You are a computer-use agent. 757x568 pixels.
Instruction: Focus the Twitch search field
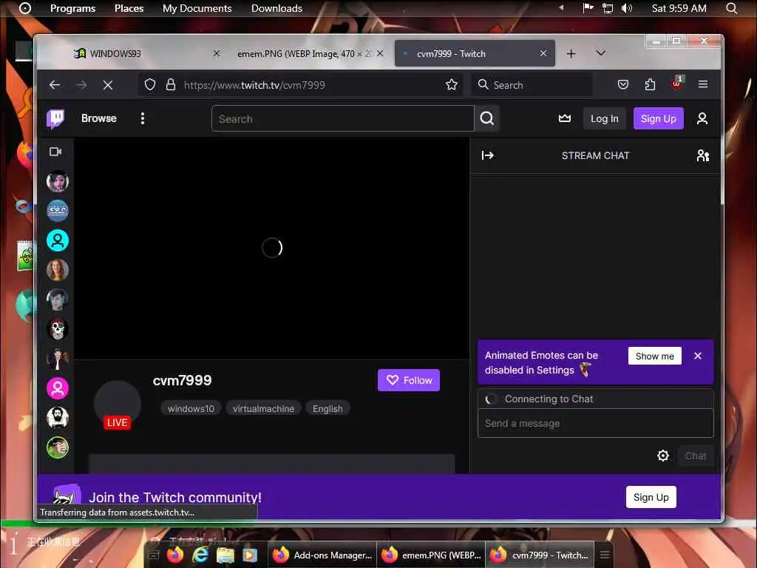pyautogui.click(x=343, y=118)
